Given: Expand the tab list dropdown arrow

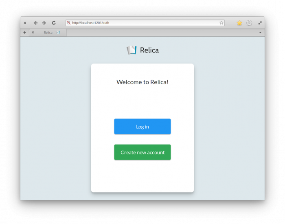Looking at the screenshot, I should pos(260,33).
